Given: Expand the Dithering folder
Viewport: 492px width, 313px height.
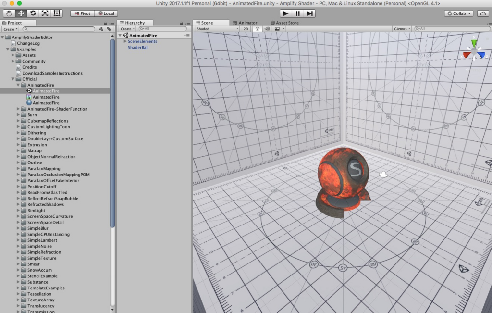Looking at the screenshot, I should click(x=18, y=133).
